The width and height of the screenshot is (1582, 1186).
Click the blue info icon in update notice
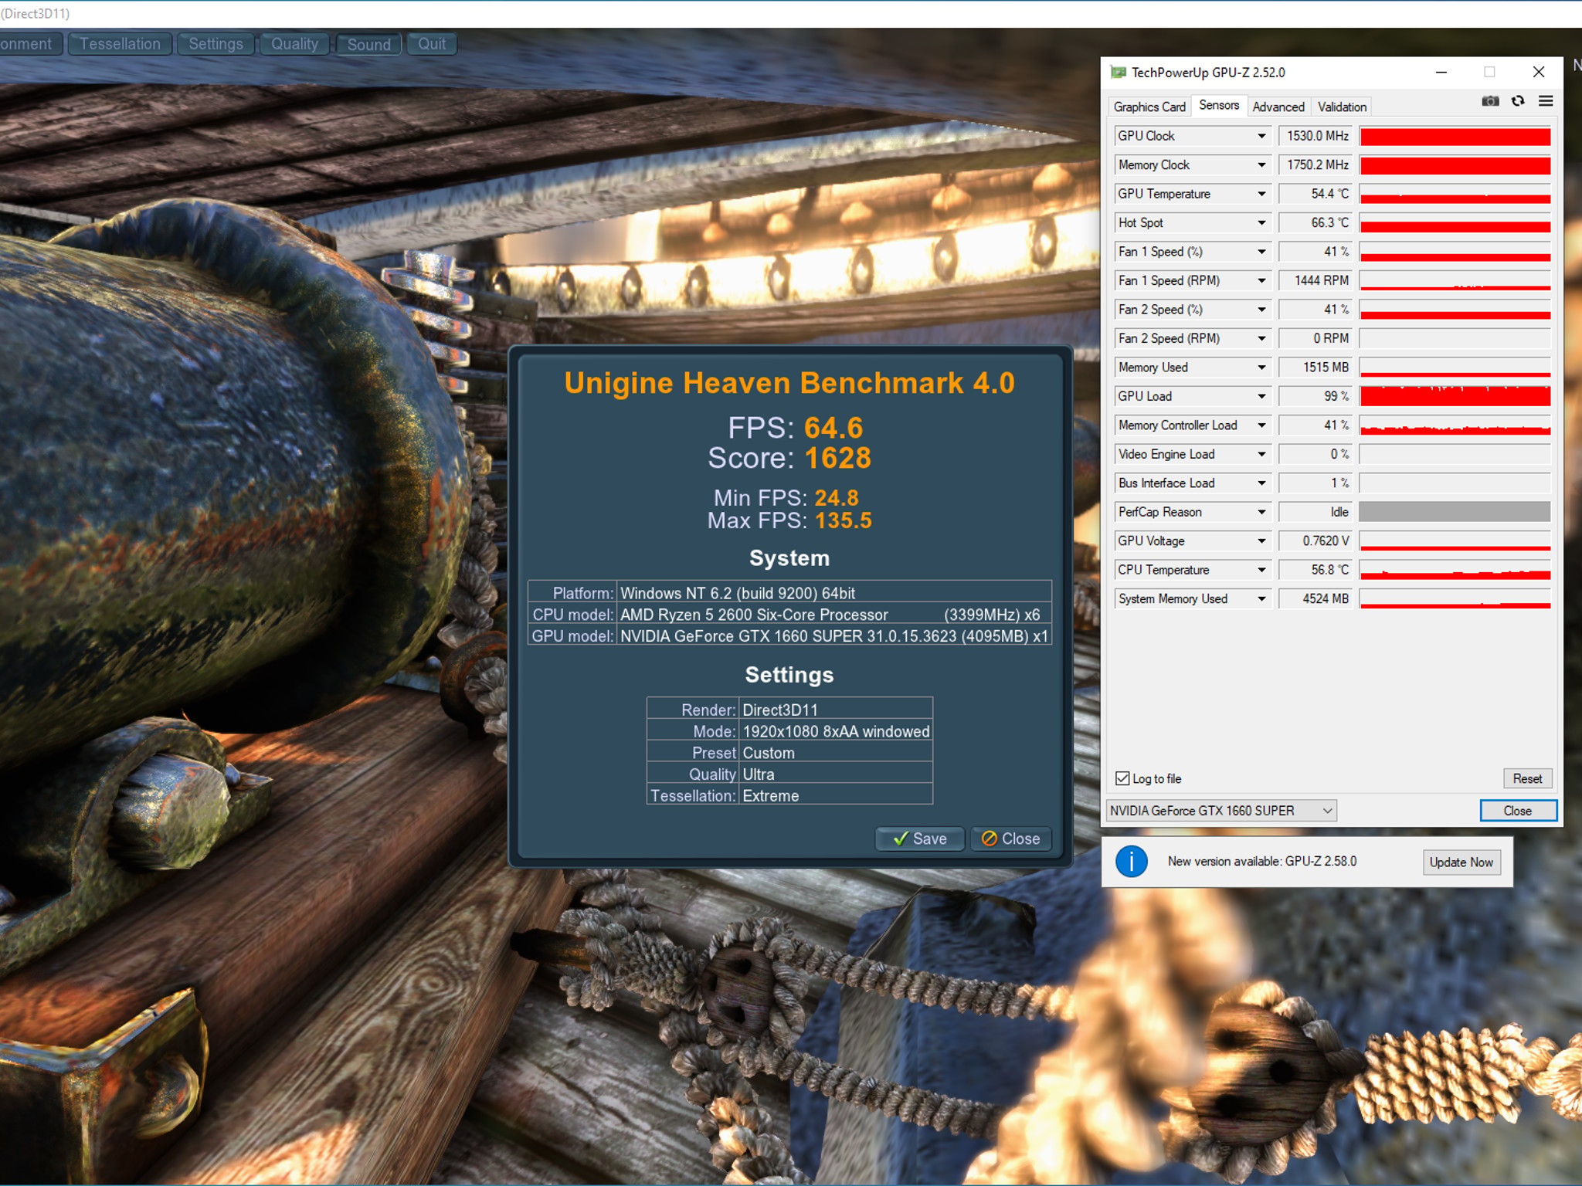pyautogui.click(x=1132, y=861)
